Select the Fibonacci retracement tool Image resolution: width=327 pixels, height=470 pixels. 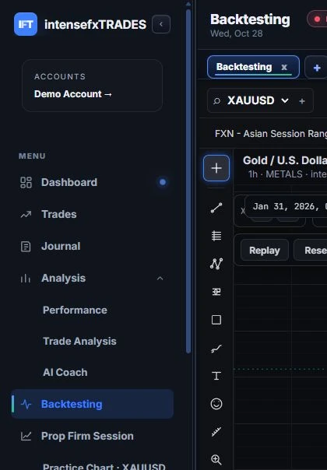coord(216,236)
